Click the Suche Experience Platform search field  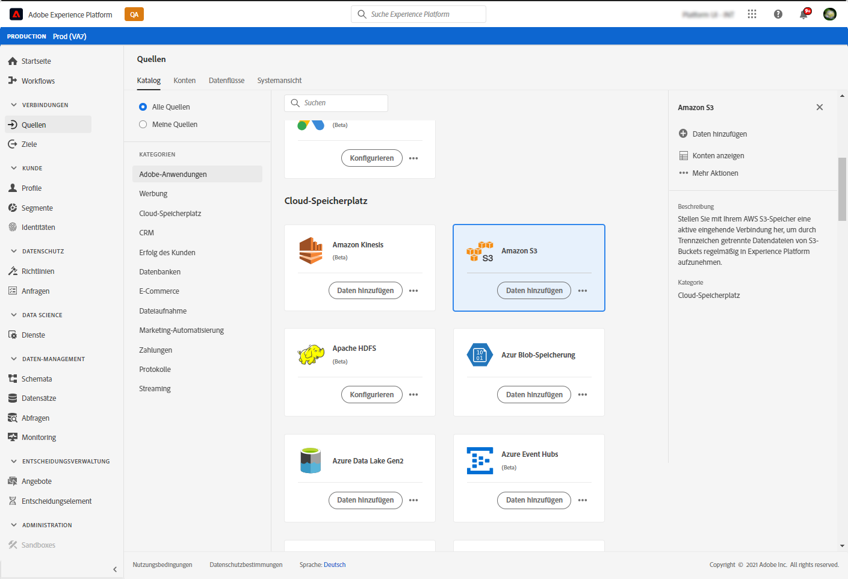pos(418,14)
